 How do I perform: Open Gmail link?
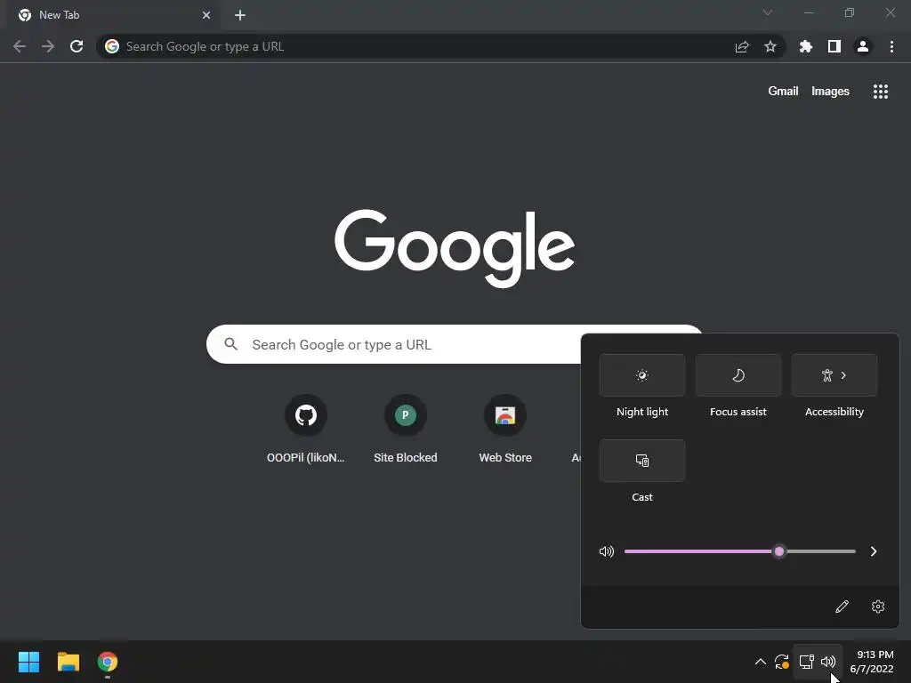783,92
